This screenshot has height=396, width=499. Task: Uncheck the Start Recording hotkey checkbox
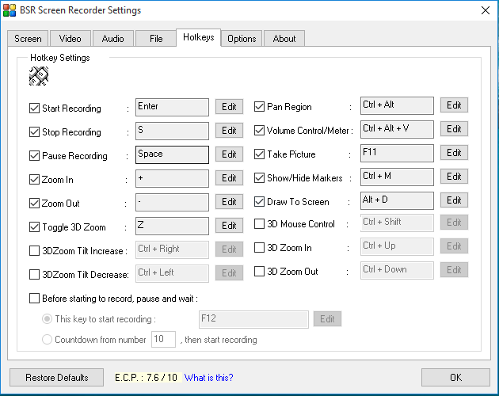[x=34, y=109]
